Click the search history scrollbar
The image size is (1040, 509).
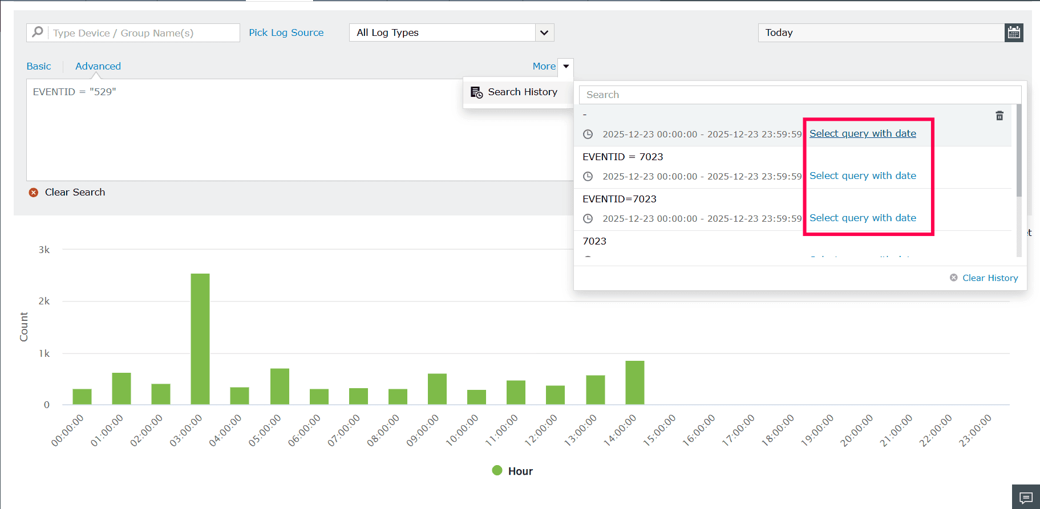tap(1019, 150)
